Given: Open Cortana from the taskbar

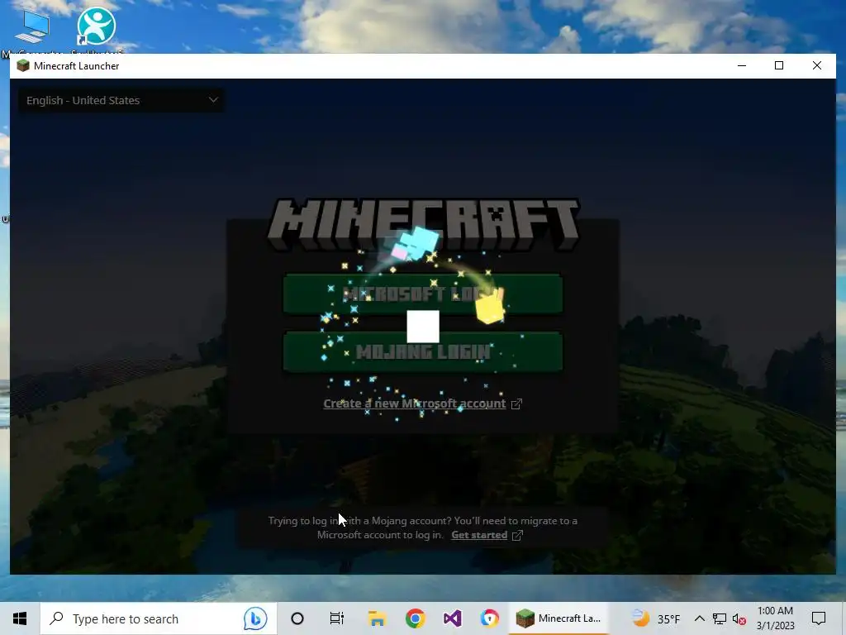Looking at the screenshot, I should 297,618.
